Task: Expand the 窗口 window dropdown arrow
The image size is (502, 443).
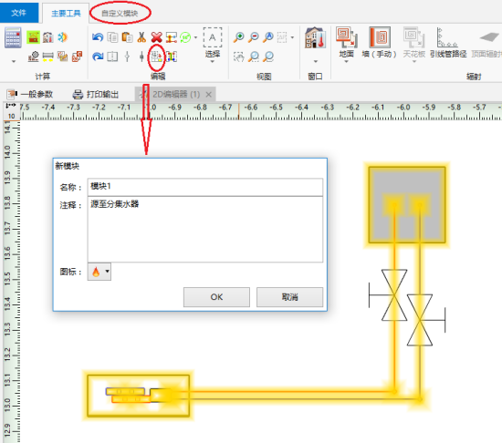Action: pyautogui.click(x=316, y=61)
